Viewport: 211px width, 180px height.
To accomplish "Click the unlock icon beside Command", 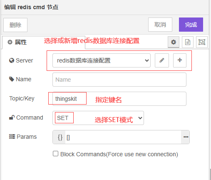I will pyautogui.click(x=12, y=117).
